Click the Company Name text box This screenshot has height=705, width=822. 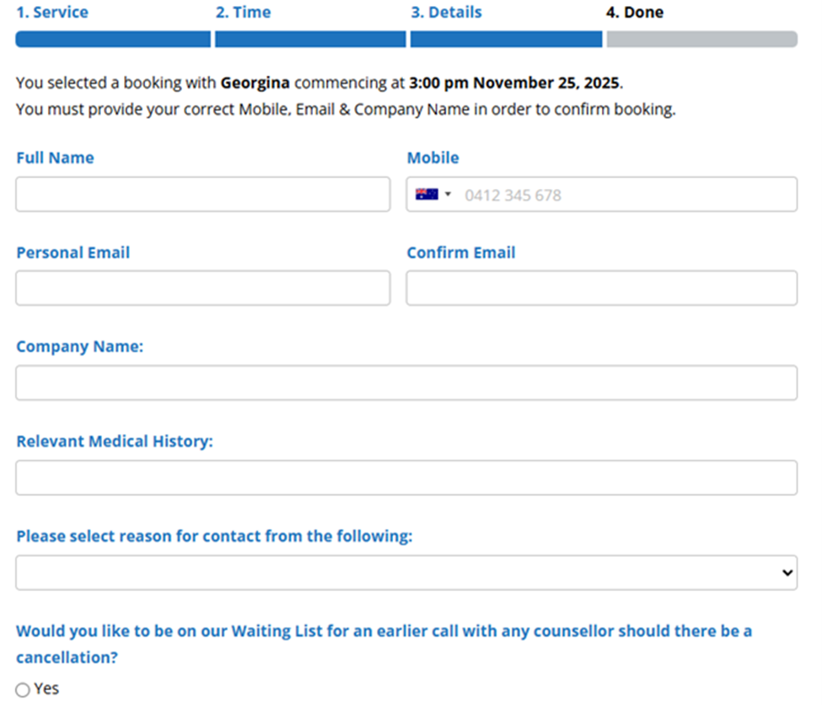(406, 383)
